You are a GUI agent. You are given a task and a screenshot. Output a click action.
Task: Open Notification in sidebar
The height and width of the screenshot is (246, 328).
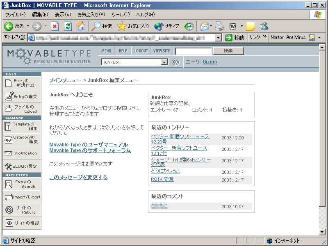coord(22,153)
